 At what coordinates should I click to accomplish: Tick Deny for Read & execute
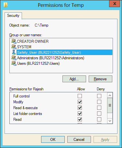coord(99,108)
